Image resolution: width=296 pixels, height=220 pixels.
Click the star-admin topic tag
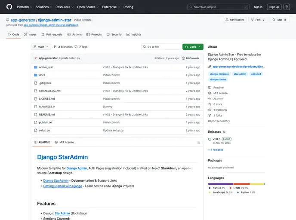(240, 74)
